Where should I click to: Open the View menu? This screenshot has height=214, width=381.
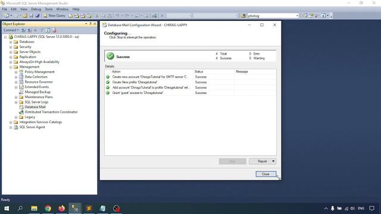(24, 9)
